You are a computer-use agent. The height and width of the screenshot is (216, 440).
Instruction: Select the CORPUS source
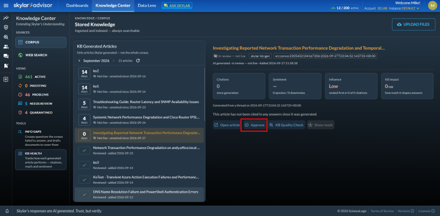pos(41,42)
